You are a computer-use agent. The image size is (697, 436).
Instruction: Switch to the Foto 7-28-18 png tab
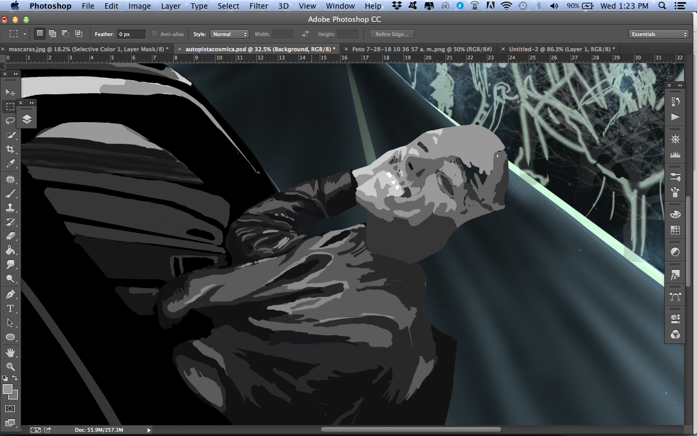click(422, 49)
